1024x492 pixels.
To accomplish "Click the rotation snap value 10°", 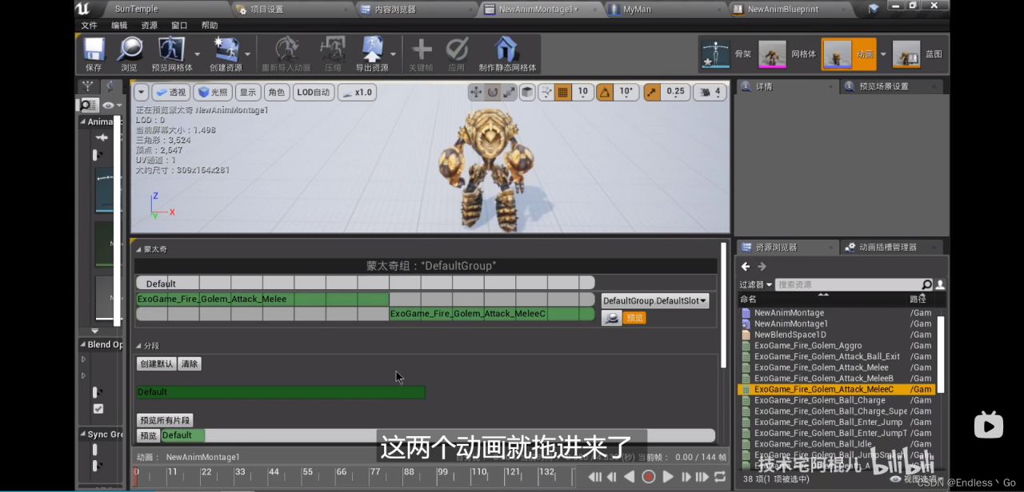I will [x=626, y=93].
